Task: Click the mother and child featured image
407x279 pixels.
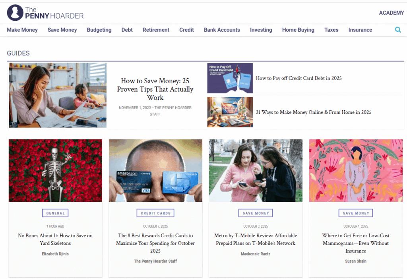Action: point(58,95)
